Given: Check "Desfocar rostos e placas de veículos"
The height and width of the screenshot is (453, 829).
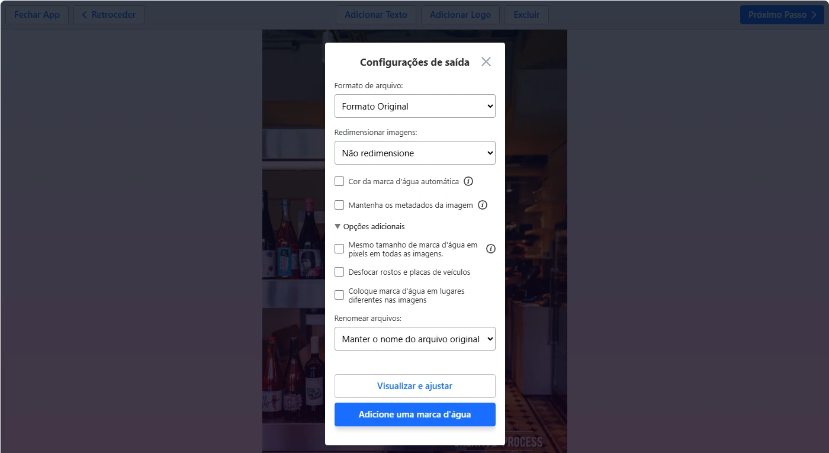Looking at the screenshot, I should [339, 271].
